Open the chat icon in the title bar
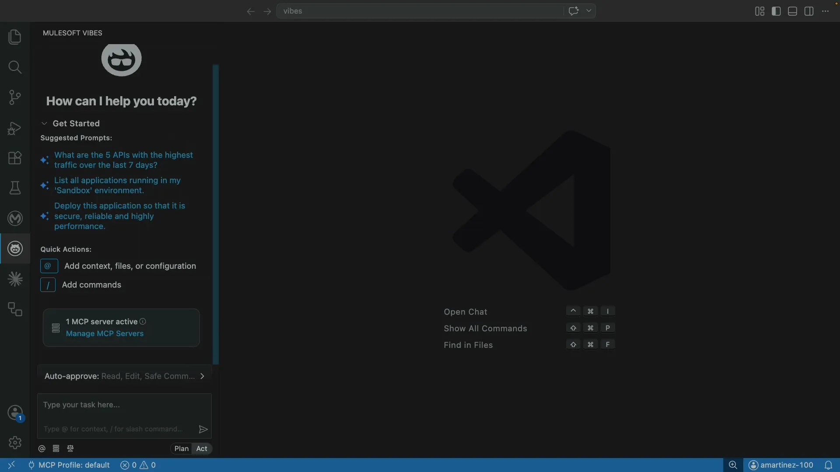Screen dimensions: 840x472 574,11
